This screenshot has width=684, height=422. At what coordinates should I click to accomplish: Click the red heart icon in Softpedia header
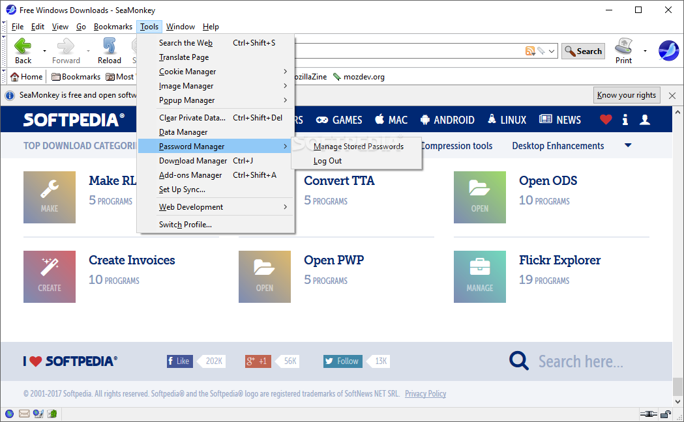click(606, 119)
